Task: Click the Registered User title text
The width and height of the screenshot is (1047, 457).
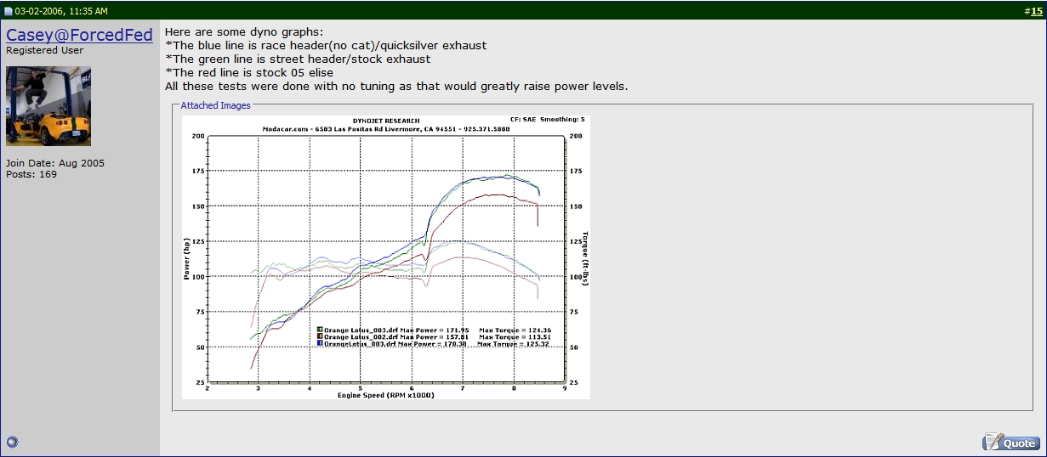Action: pos(43,51)
